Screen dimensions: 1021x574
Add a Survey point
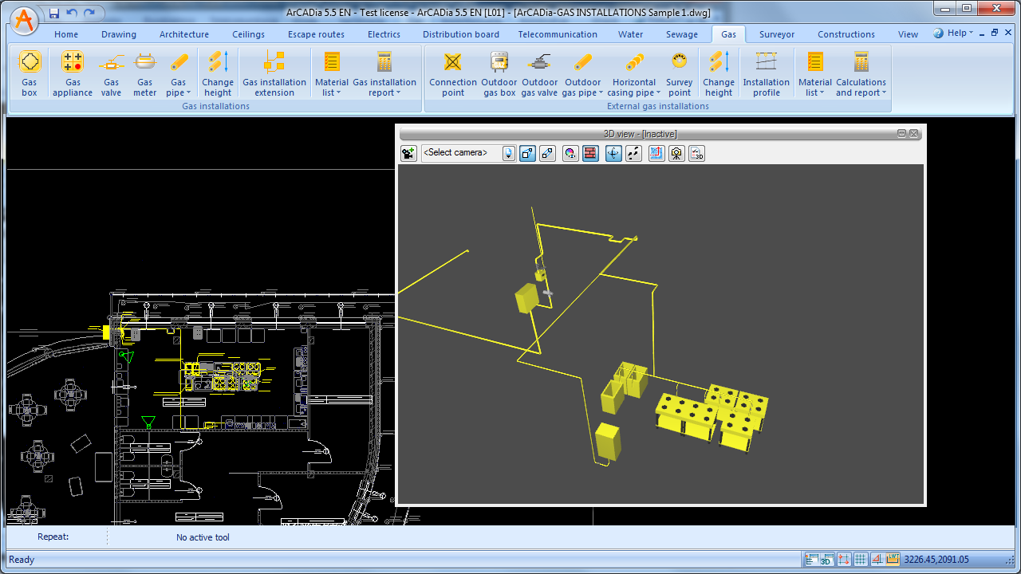pyautogui.click(x=679, y=73)
